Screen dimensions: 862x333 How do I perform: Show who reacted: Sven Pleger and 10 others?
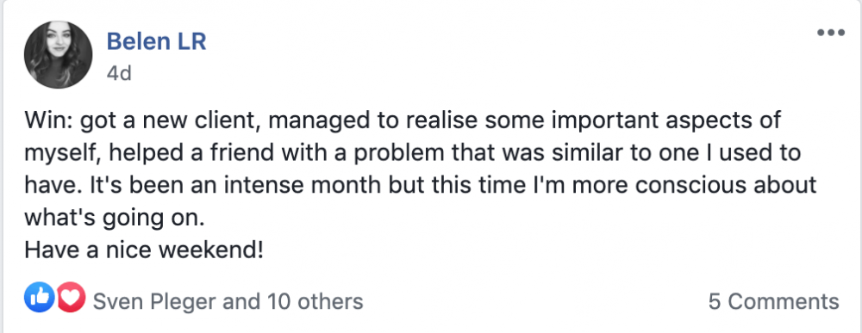coord(228,301)
